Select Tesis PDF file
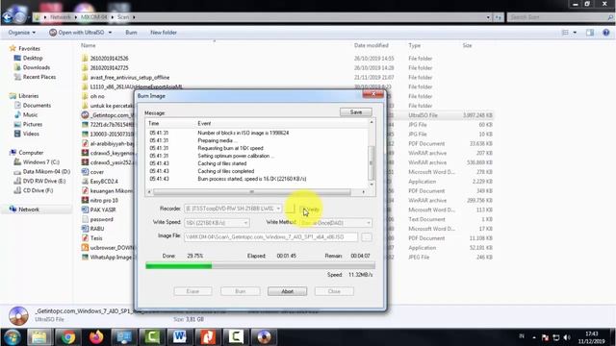616x346 pixels. click(x=92, y=238)
